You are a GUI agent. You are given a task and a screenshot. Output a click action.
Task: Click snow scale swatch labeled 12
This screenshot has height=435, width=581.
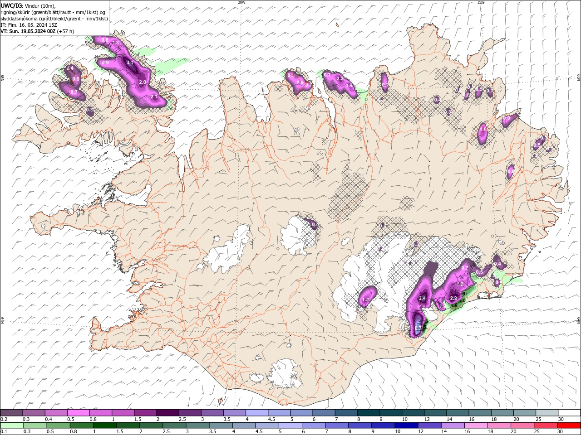pyautogui.click(x=435, y=413)
